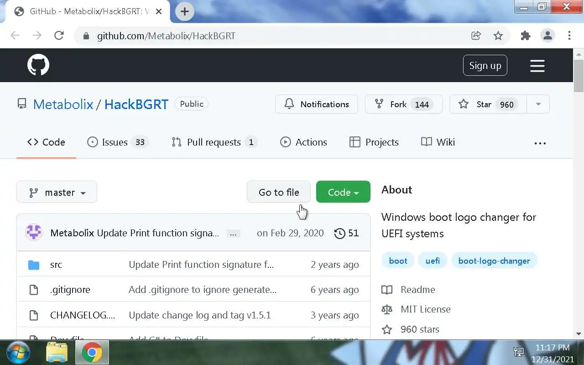Click the lock icon in address bar
Screen dimensions: 584x365
click(x=86, y=36)
